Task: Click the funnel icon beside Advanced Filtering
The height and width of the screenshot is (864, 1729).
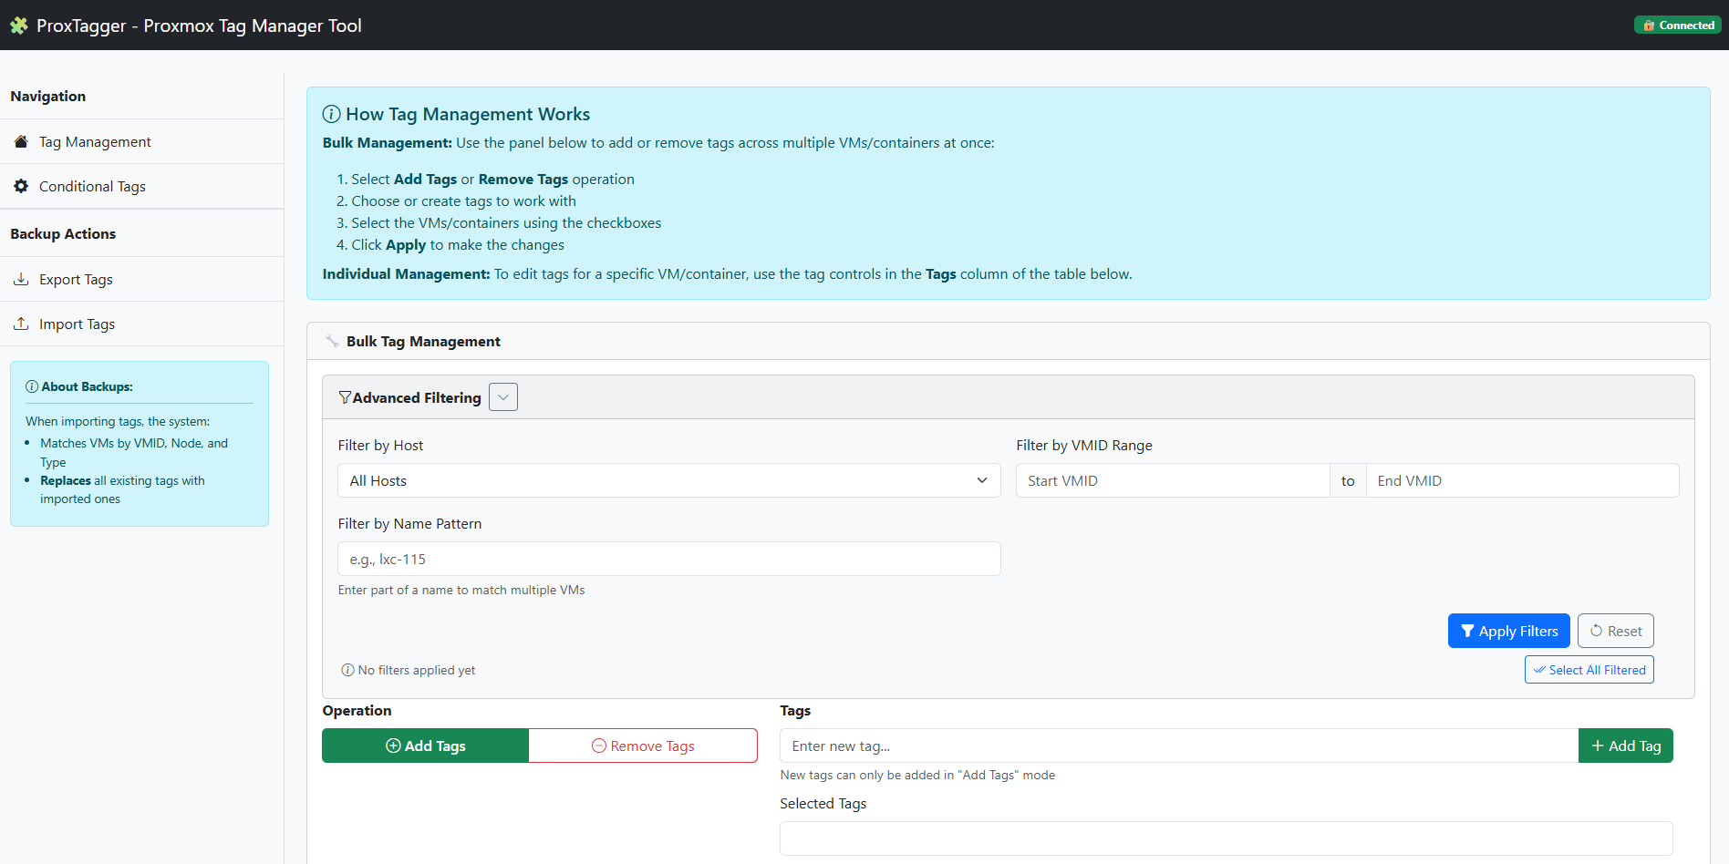Action: [x=345, y=397]
